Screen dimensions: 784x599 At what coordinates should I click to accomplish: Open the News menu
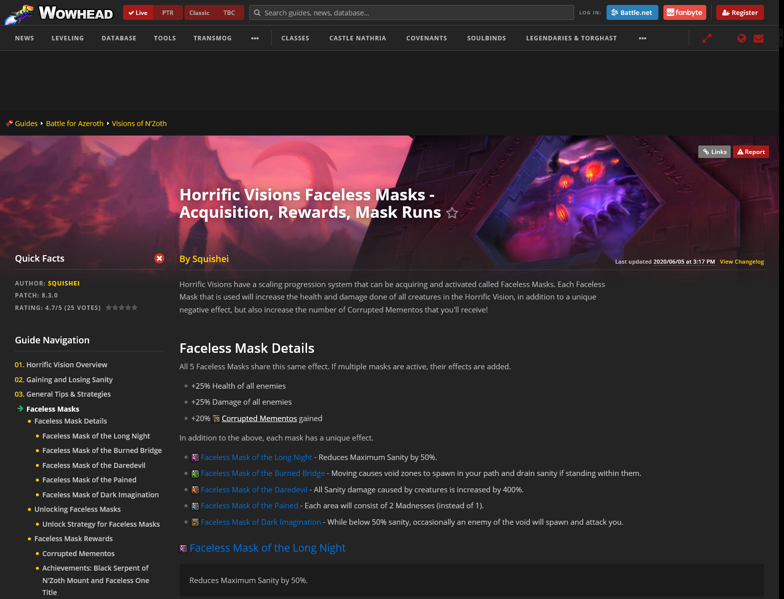click(24, 38)
